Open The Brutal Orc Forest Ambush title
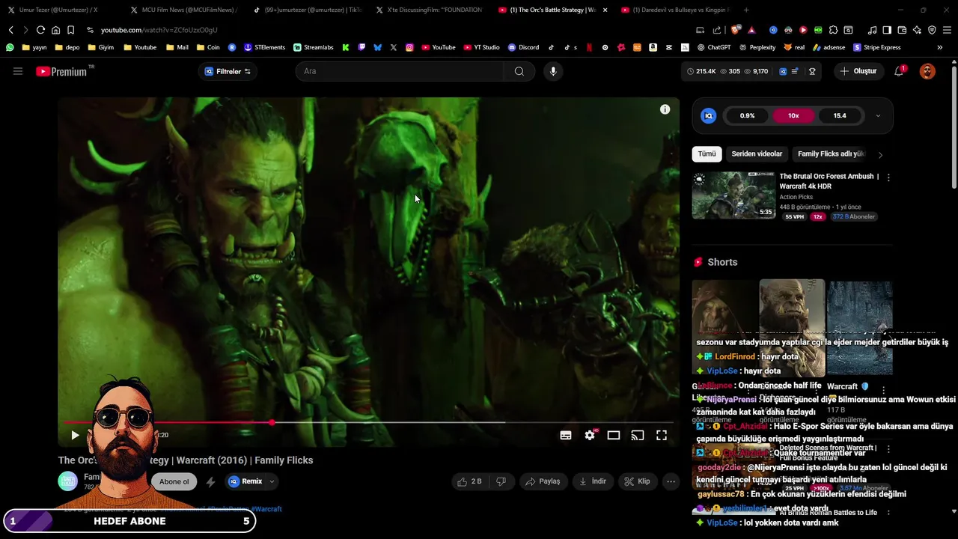958x539 pixels. point(829,180)
